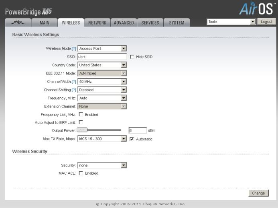Open the Security dropdown

(102, 165)
